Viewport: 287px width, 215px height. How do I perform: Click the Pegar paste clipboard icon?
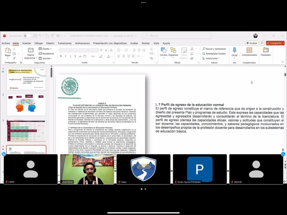coord(8,51)
